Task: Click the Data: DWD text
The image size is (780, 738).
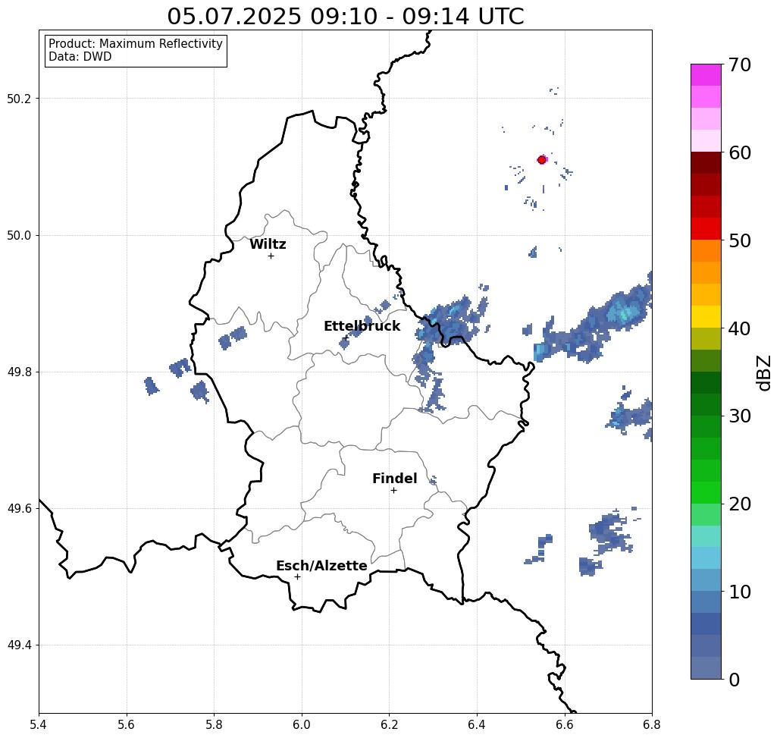Action: tap(80, 57)
